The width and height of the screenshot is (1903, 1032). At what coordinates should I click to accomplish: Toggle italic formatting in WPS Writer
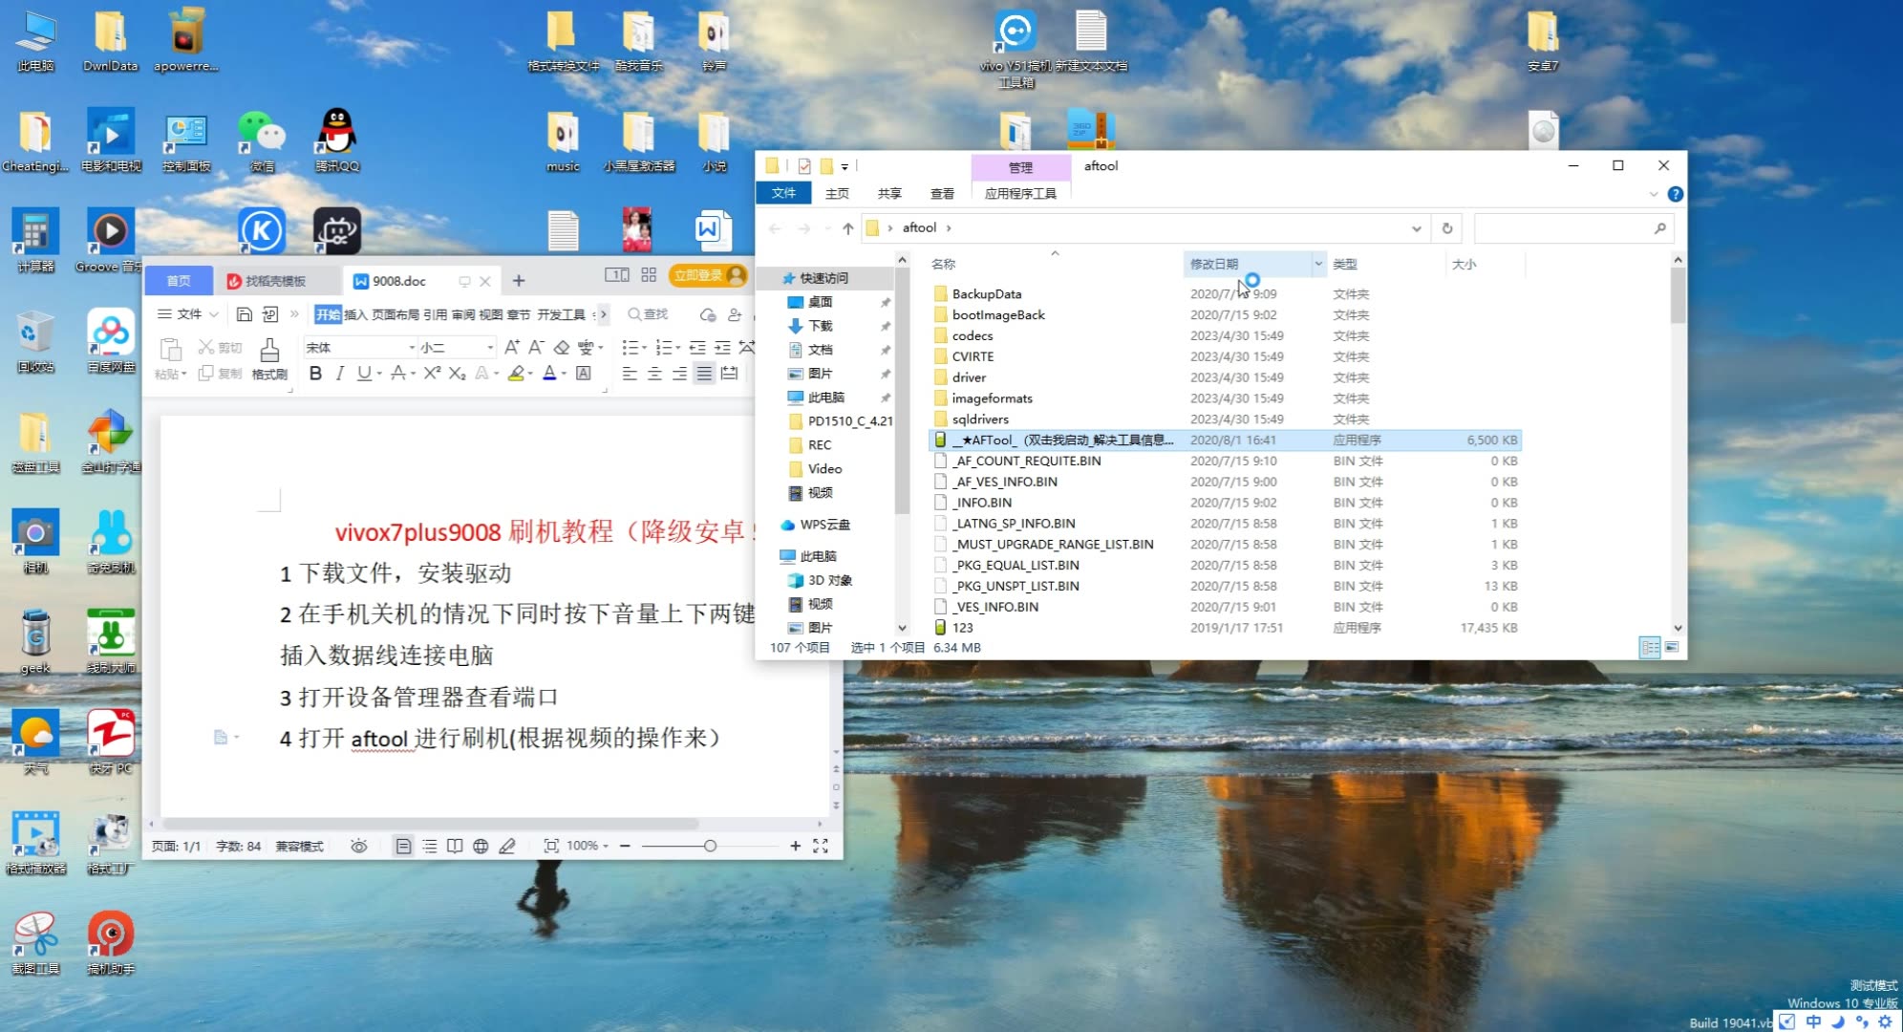(339, 374)
